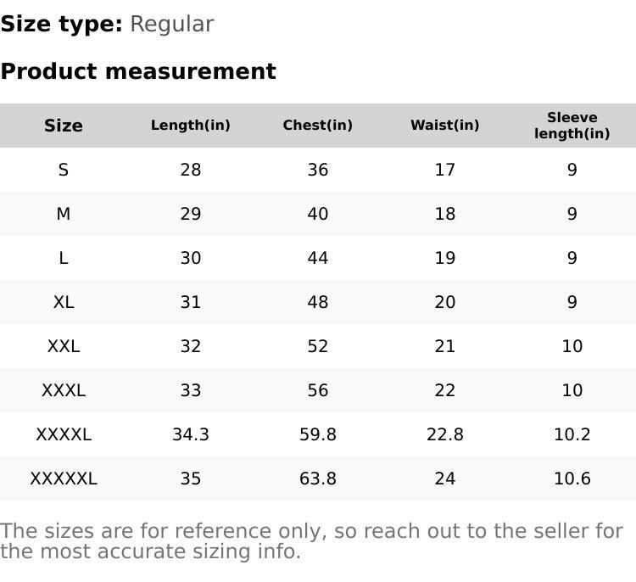Click the Size type Regular label

[107, 24]
